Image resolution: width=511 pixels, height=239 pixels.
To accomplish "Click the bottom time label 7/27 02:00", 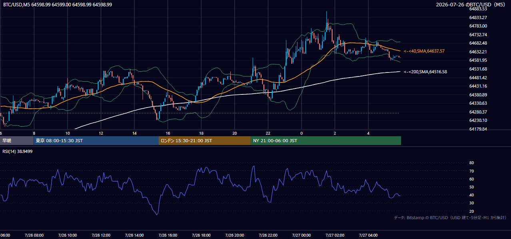I will click(x=335, y=235).
